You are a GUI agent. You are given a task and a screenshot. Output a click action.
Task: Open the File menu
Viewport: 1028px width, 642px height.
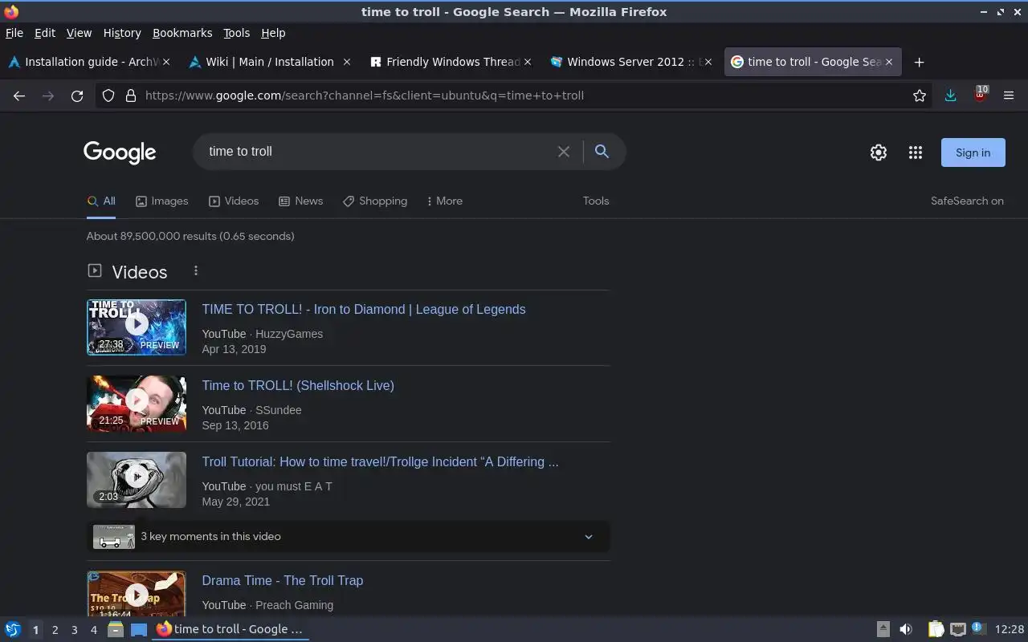point(14,33)
